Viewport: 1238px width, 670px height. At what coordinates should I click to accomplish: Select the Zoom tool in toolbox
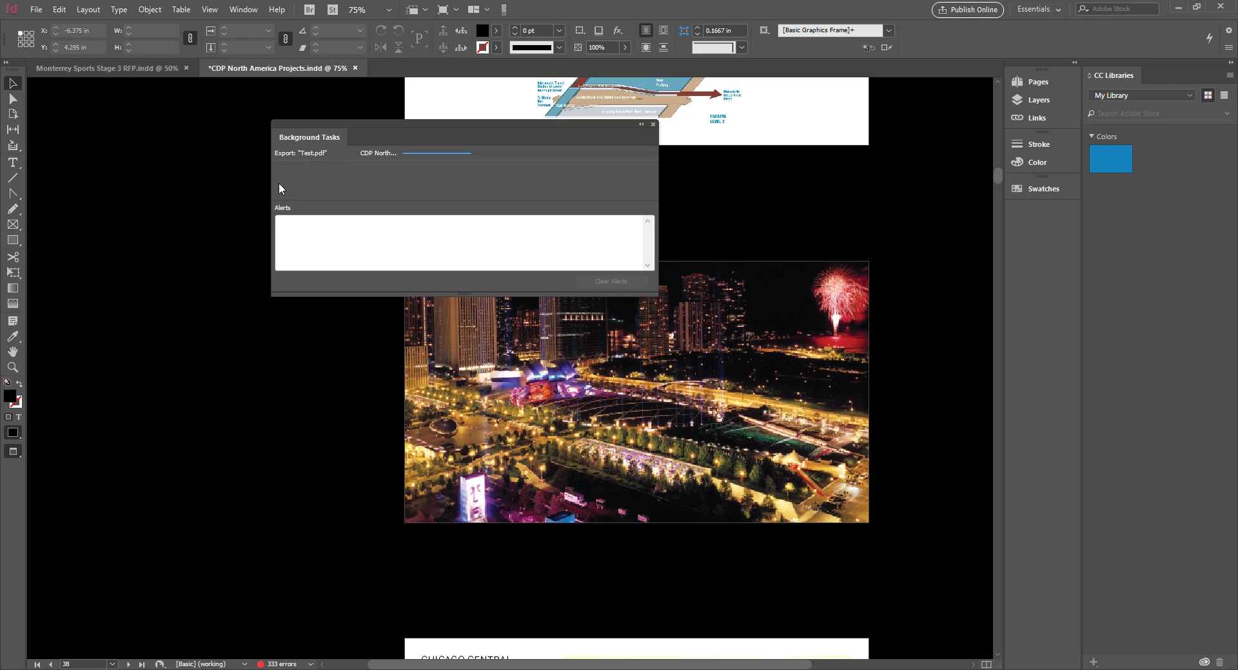click(12, 367)
